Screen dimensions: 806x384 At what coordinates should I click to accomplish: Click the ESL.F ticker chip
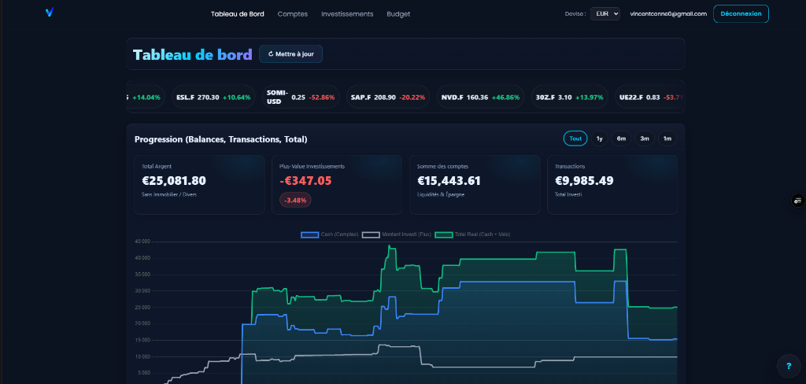(x=213, y=98)
